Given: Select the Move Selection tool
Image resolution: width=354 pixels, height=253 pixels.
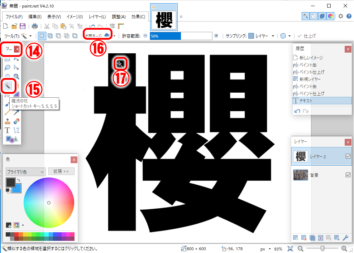Looking at the screenshot, I should pyautogui.click(x=16, y=67).
